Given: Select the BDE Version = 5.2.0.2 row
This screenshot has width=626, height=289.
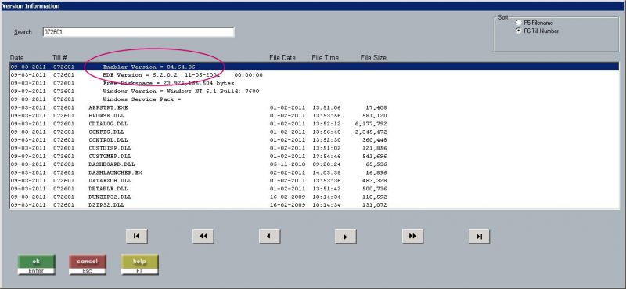Looking at the screenshot, I should coord(315,74).
